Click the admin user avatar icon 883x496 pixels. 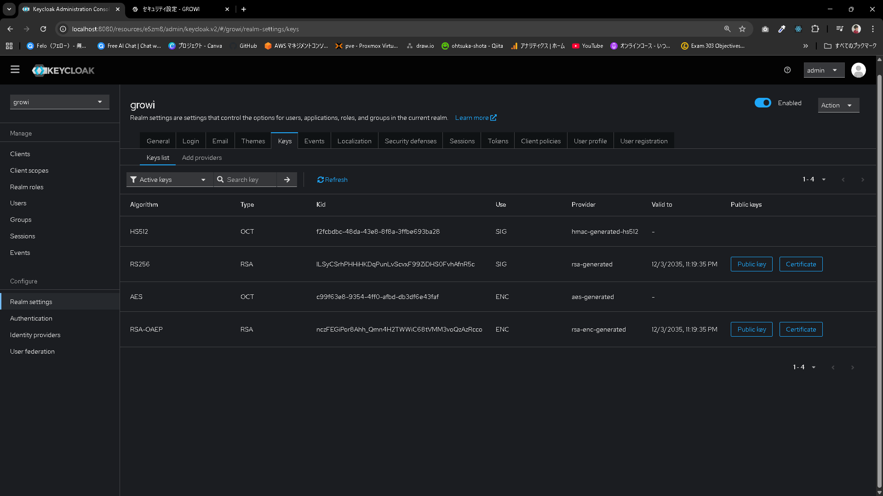click(858, 70)
